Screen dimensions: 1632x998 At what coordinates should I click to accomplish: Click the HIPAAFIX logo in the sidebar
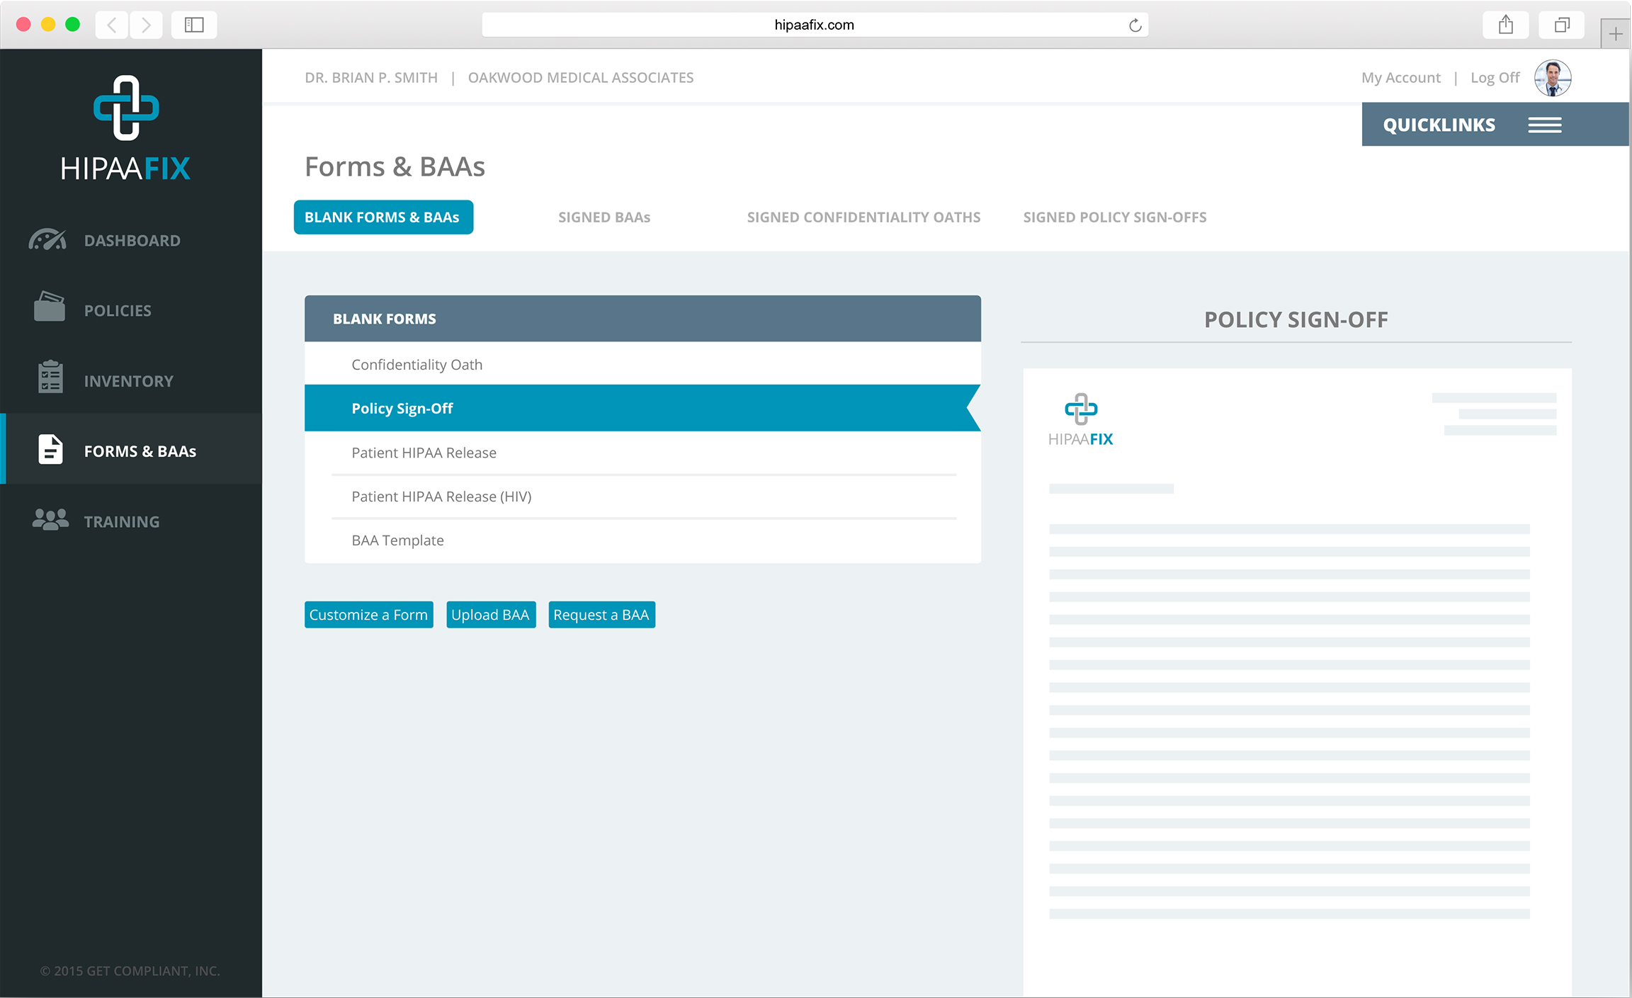click(x=126, y=127)
